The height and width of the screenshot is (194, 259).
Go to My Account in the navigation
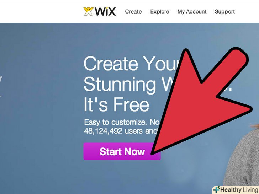[192, 11]
